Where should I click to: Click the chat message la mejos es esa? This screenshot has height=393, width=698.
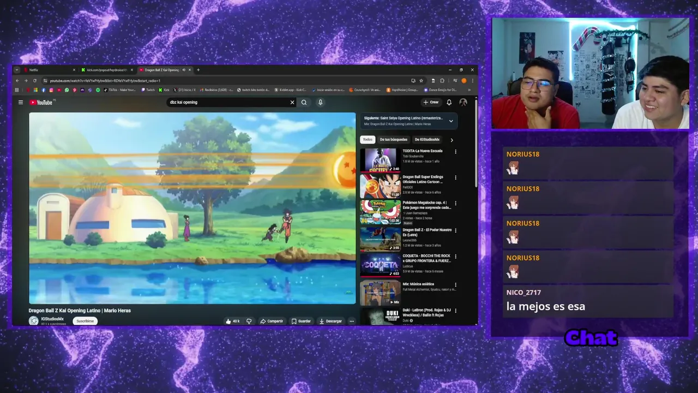coord(546,306)
